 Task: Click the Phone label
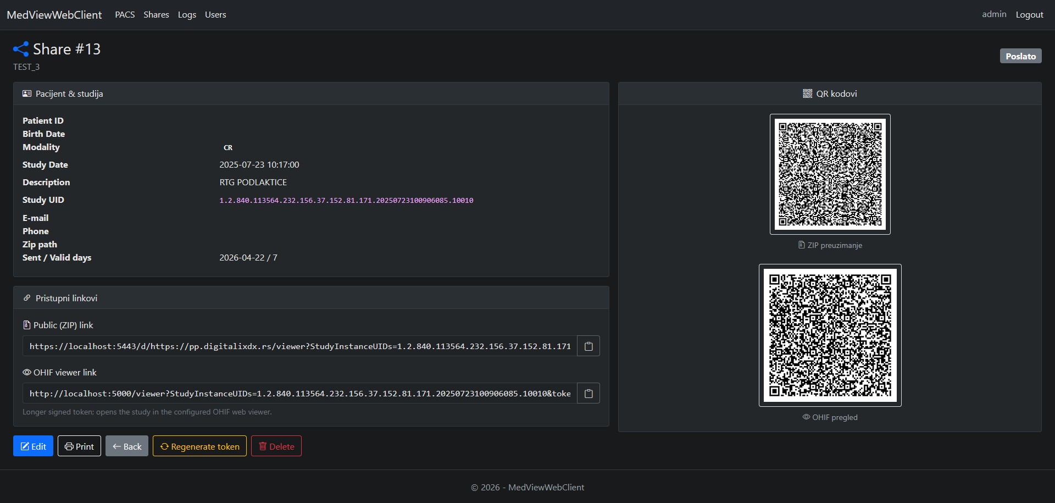tap(36, 231)
